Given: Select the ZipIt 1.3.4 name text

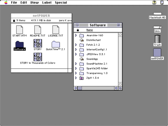Looking at the screenshot, I should 93,78.
